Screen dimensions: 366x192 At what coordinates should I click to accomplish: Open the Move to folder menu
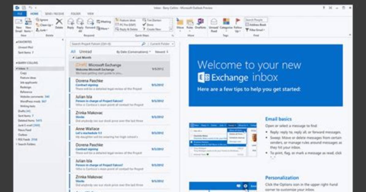coord(180,25)
